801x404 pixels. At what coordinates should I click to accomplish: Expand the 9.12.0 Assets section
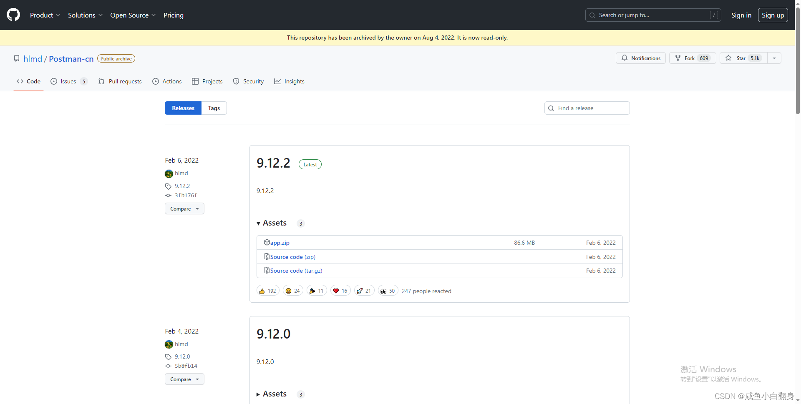[x=272, y=394]
